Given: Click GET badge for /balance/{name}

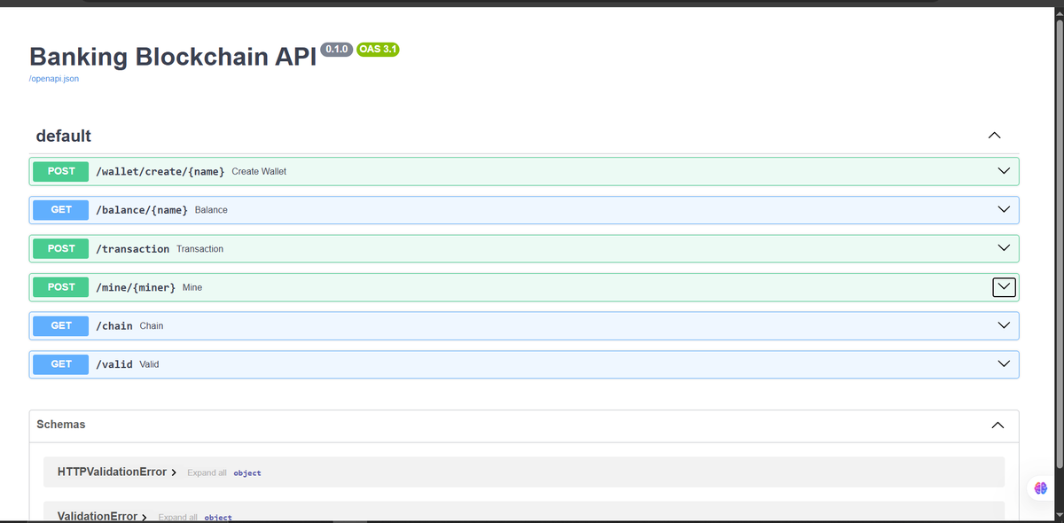Looking at the screenshot, I should [x=61, y=210].
